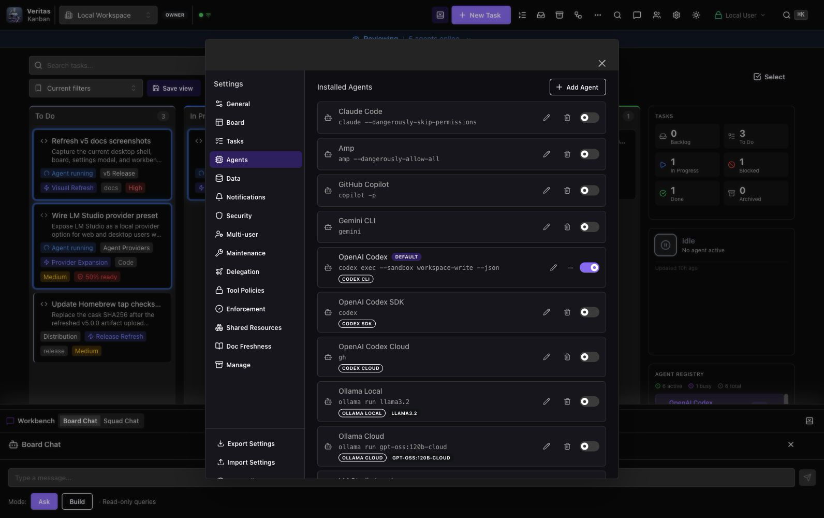
Task: Enable the Ollama Cloud agent toggle
Action: pos(589,446)
